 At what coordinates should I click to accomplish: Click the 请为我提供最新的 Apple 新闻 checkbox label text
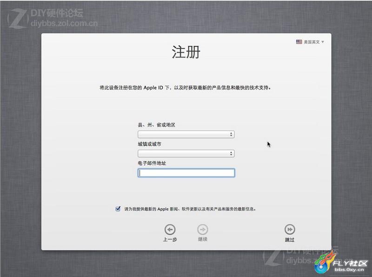tap(190, 209)
